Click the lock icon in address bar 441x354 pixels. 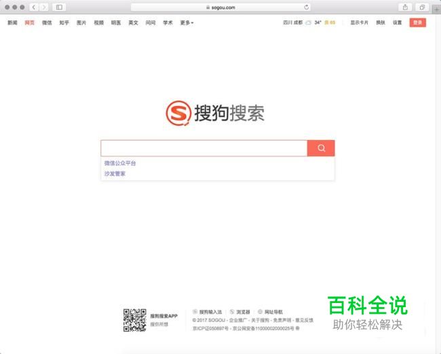point(208,7)
